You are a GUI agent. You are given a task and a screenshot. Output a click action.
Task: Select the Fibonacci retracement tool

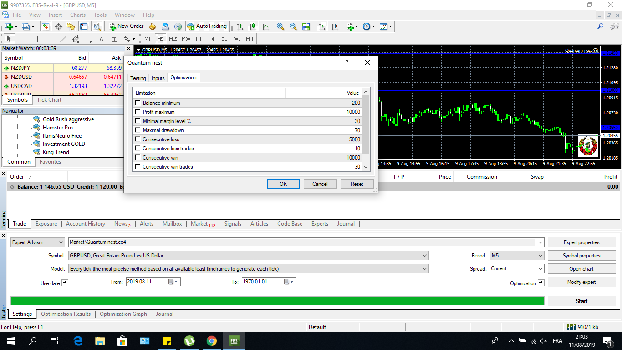click(x=88, y=39)
